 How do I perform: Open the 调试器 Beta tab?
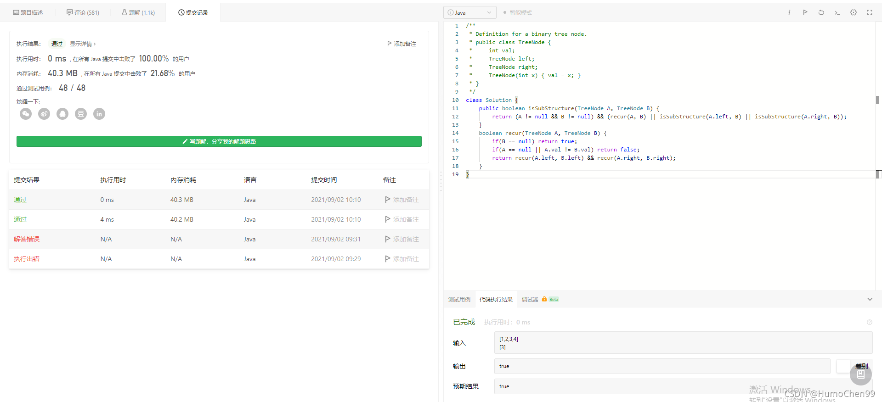point(540,299)
